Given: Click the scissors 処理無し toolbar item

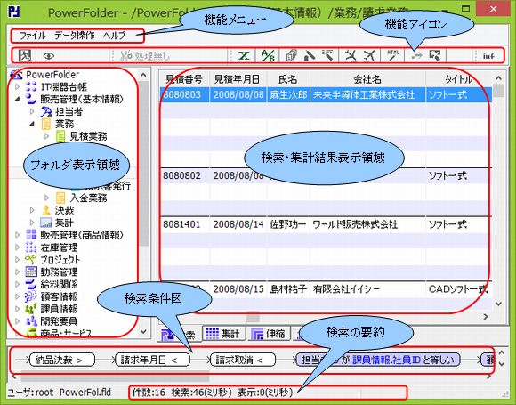Looking at the screenshot, I should (x=145, y=56).
